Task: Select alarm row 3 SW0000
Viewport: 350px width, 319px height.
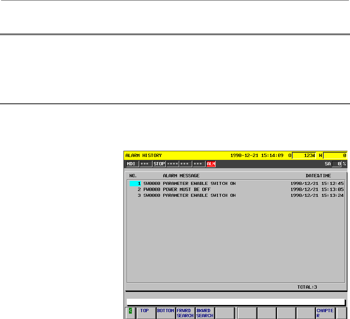Action: coord(236,195)
